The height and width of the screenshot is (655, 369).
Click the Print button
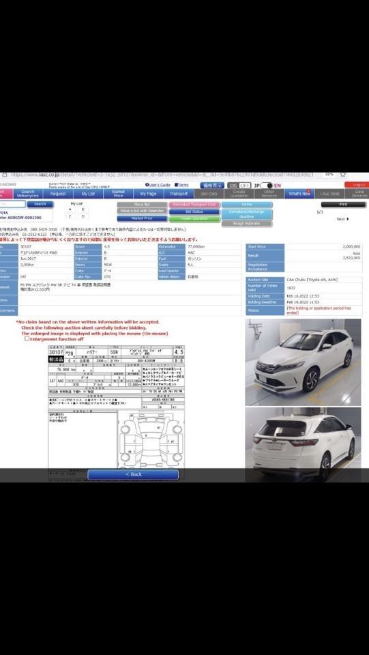(343, 205)
